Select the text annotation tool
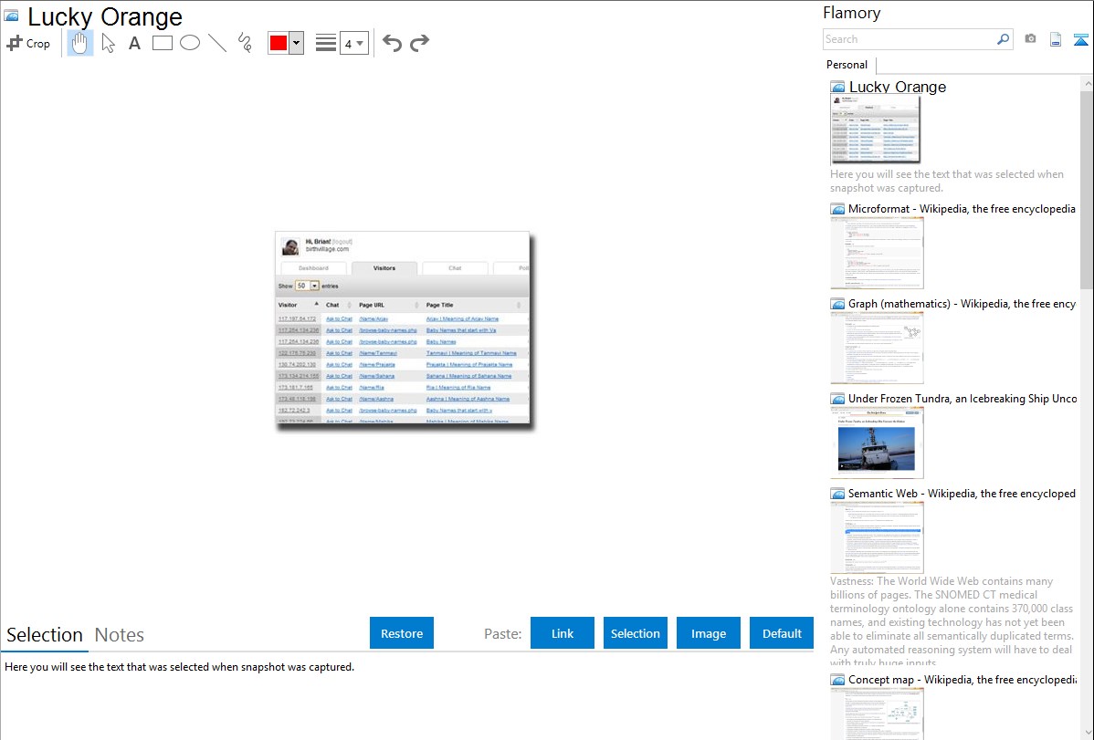The width and height of the screenshot is (1094, 740). click(134, 43)
